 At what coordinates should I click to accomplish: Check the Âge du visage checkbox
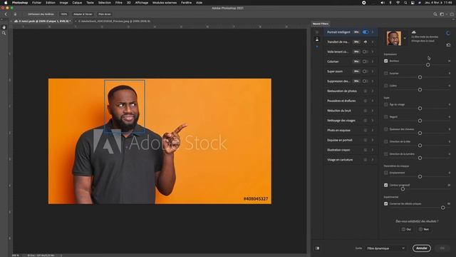[386, 105]
